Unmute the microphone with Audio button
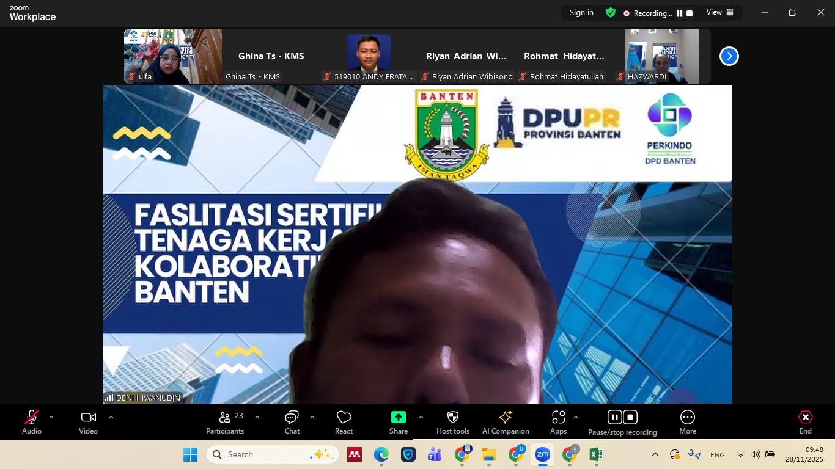 pyautogui.click(x=32, y=418)
